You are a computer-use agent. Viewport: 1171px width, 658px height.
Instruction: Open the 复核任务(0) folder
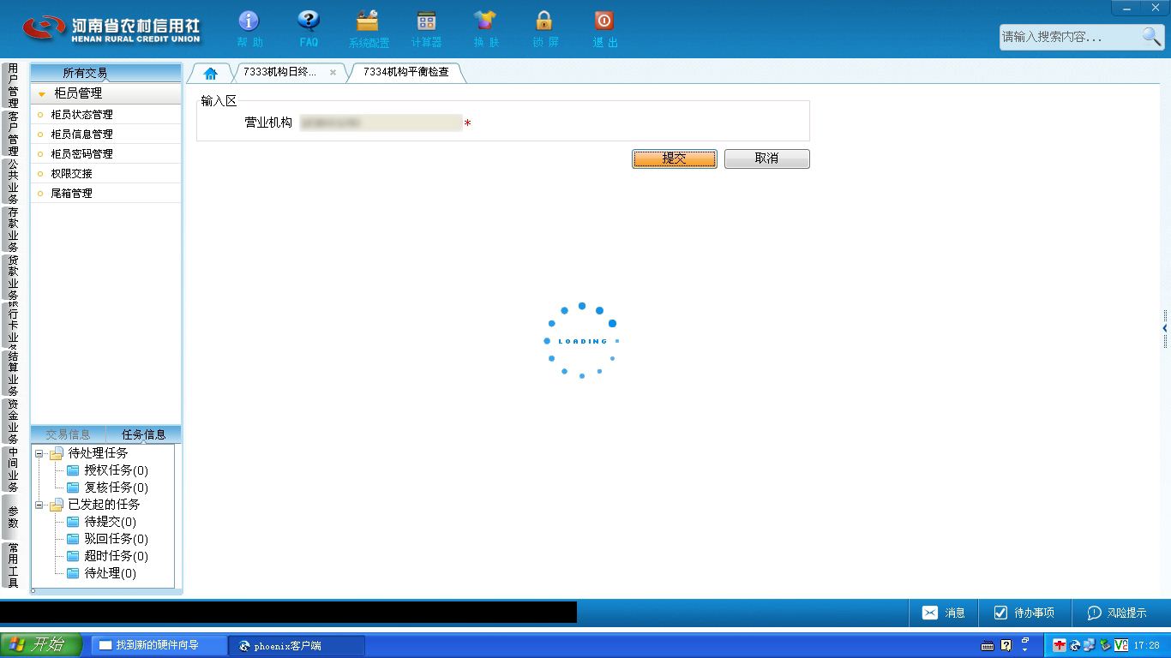click(x=107, y=488)
